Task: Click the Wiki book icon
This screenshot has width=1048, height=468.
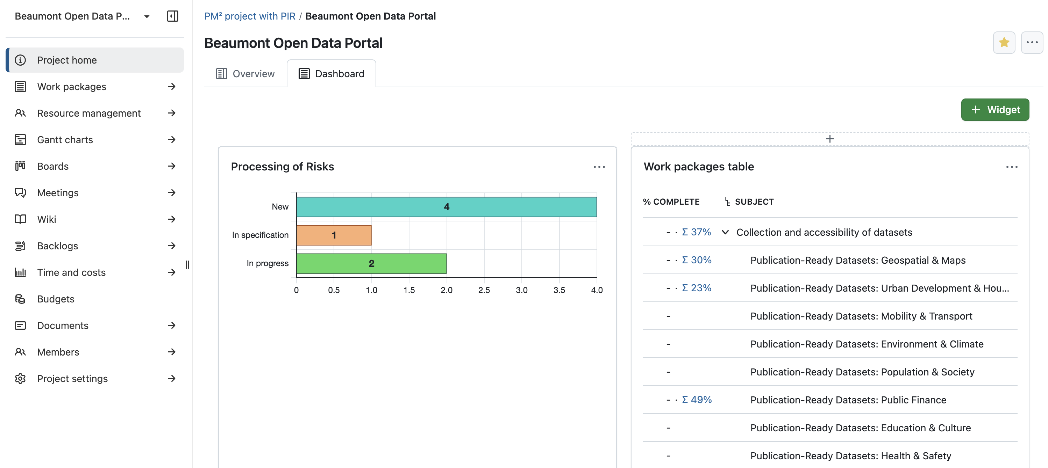Action: click(20, 219)
